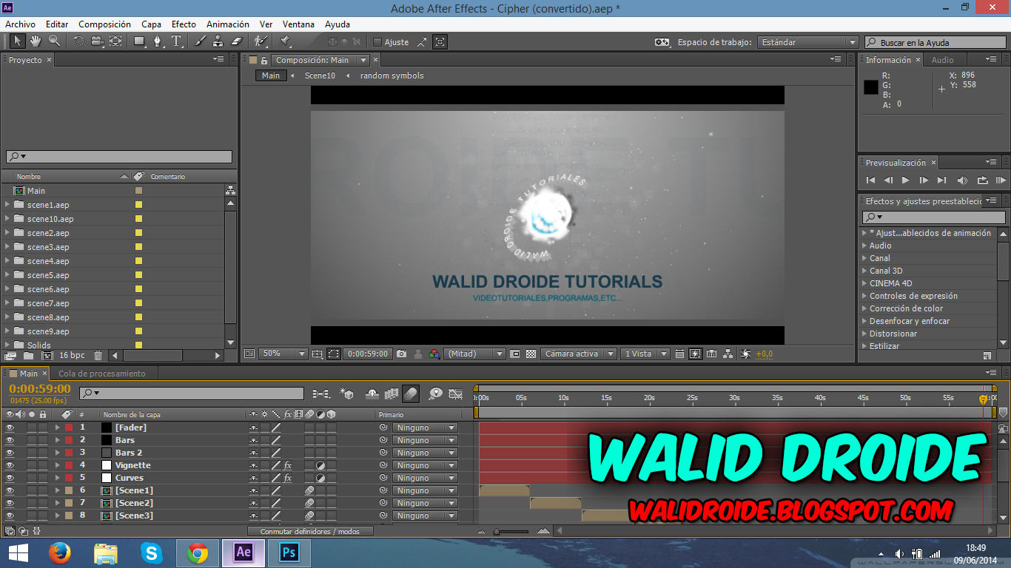Image resolution: width=1011 pixels, height=568 pixels.
Task: Go to Scene10 in composition navigator
Action: (x=320, y=75)
